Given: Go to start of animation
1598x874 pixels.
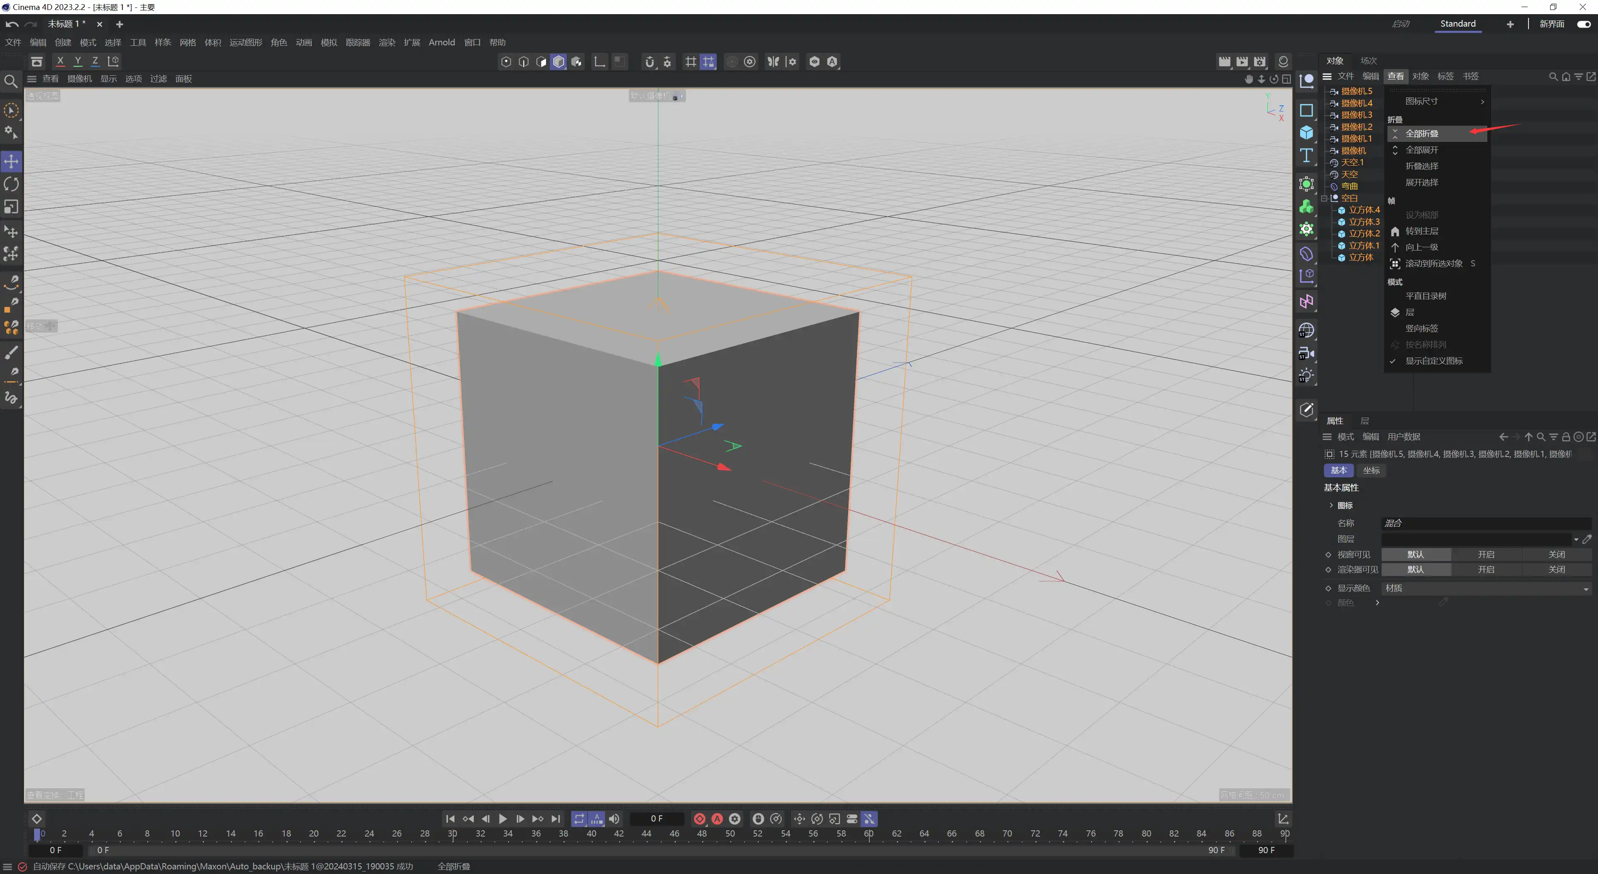Looking at the screenshot, I should click(450, 819).
